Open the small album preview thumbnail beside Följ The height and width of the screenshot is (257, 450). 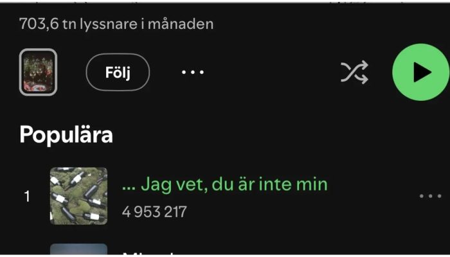coord(38,72)
